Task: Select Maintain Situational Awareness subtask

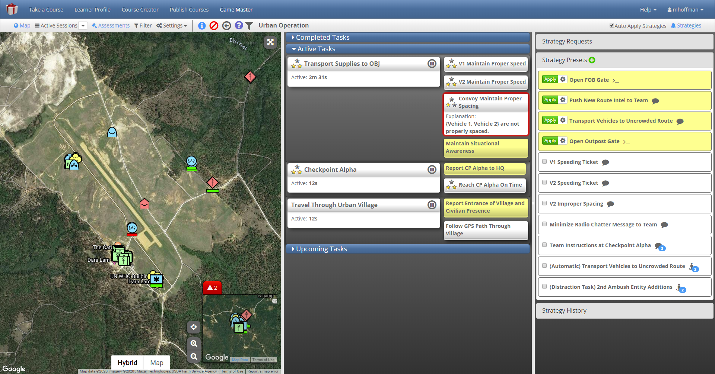Action: (486, 148)
